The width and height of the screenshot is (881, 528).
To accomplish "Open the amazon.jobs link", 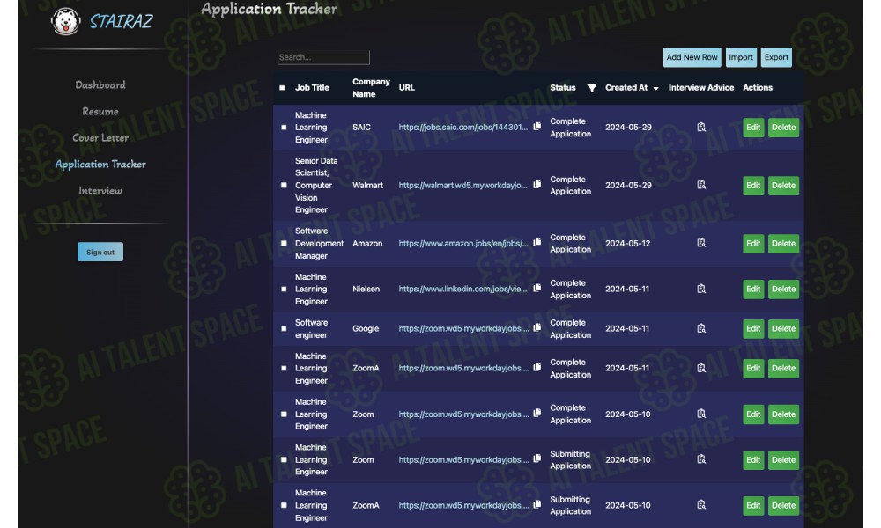I will point(463,244).
